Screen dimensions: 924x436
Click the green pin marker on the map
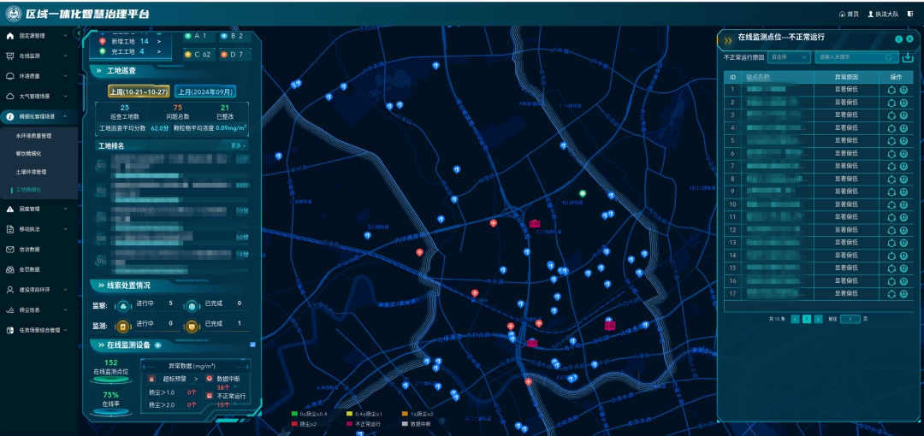(583, 194)
